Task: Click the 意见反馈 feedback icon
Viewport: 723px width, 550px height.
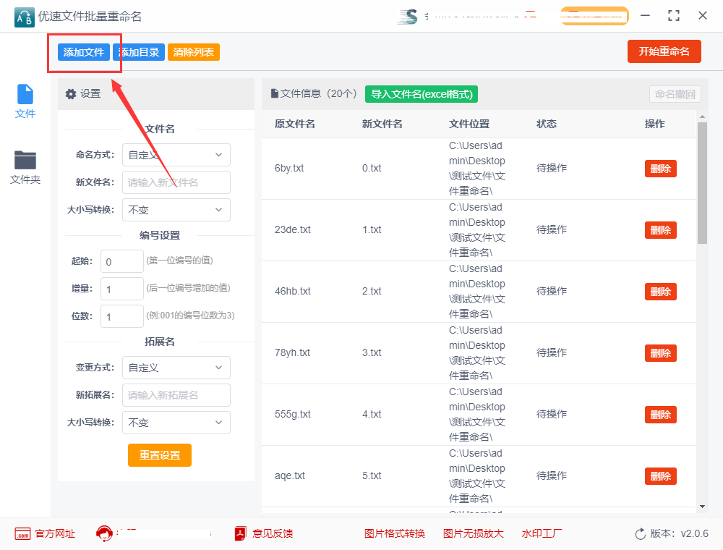Action: pyautogui.click(x=240, y=534)
